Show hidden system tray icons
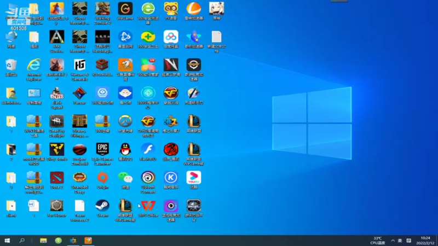The height and width of the screenshot is (246, 438). click(393, 241)
